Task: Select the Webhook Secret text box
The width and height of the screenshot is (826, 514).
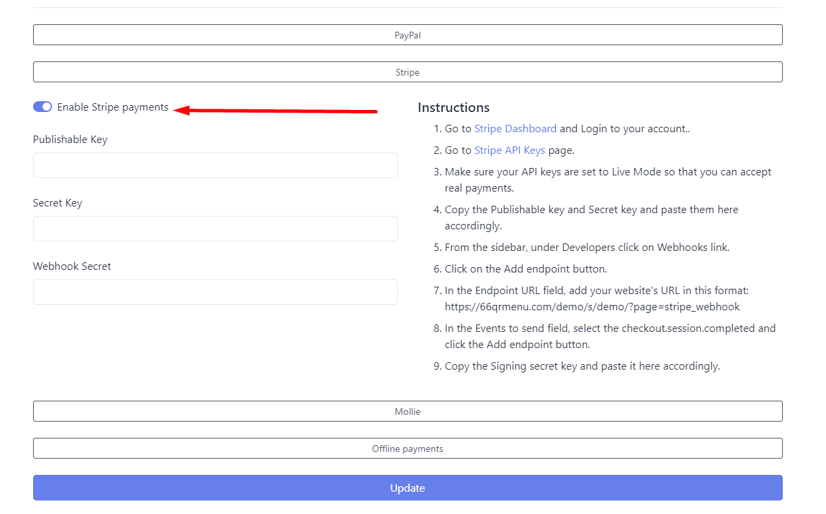Action: pyautogui.click(x=215, y=292)
